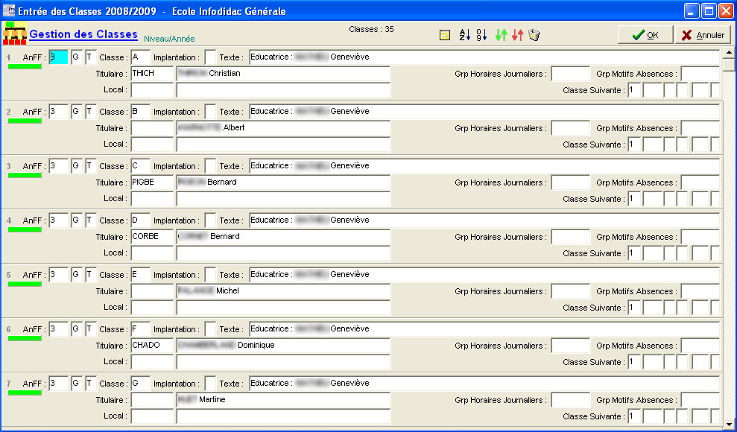The height and width of the screenshot is (432, 737).
Task: Click first Classe Suivante field in row 1
Action: (634, 89)
